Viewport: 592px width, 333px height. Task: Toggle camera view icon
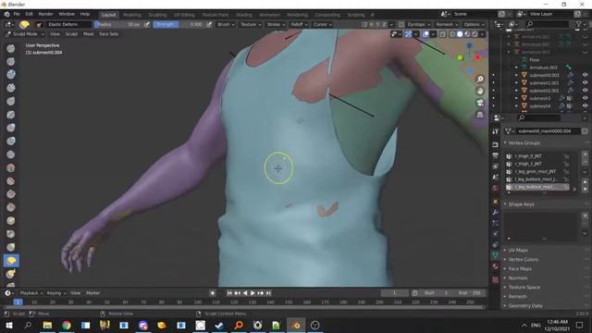[x=480, y=103]
